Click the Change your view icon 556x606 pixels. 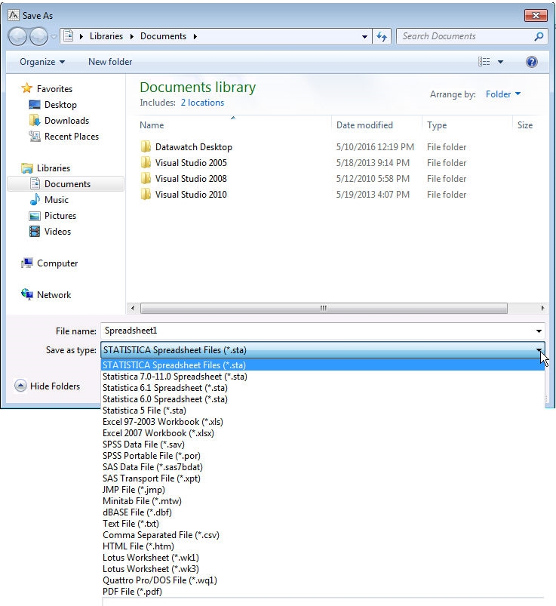(484, 62)
